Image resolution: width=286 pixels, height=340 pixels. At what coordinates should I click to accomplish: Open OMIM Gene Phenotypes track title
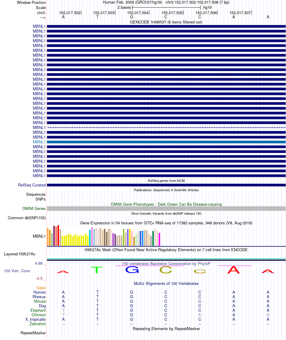[166, 204]
